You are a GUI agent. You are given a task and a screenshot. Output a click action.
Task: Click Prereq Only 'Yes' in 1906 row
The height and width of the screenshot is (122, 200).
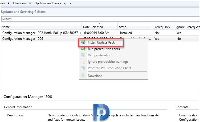(157, 39)
